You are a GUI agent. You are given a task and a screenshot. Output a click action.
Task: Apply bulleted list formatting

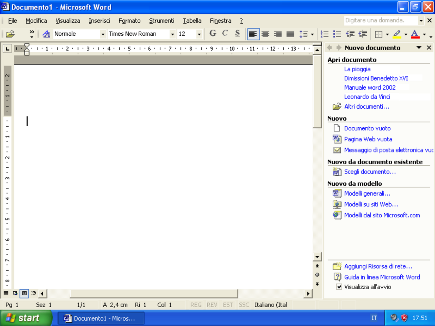[337, 34]
